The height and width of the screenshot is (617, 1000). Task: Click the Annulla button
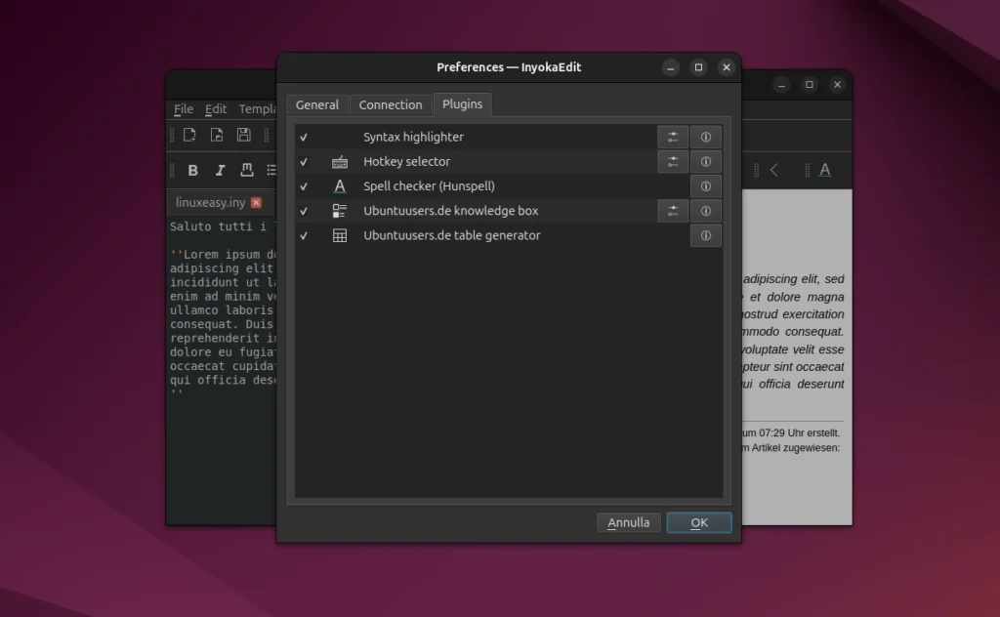coord(628,522)
